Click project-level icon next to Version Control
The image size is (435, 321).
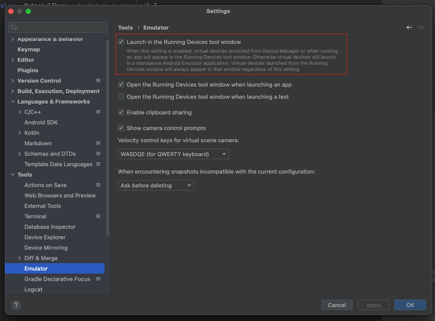[x=98, y=80]
